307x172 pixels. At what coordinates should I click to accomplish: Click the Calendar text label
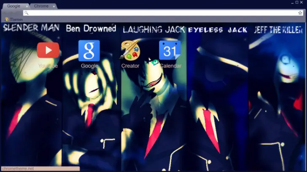[x=170, y=66]
